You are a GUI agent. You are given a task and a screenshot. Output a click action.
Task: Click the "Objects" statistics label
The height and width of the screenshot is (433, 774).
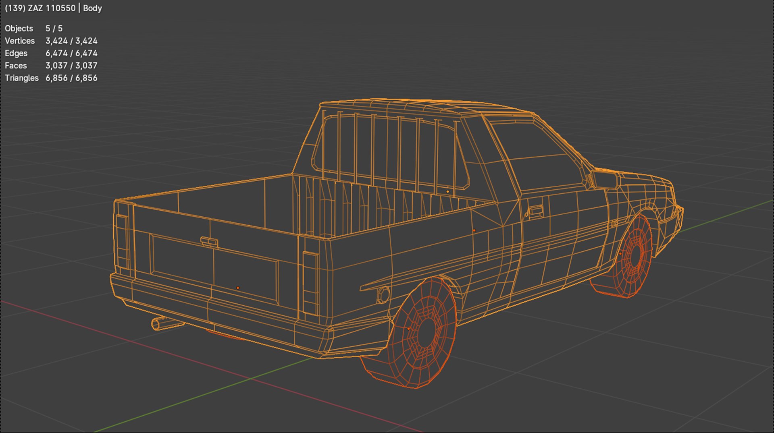[x=19, y=29]
